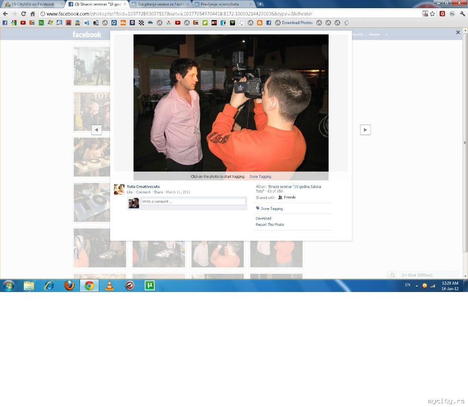Click the Download link

click(x=263, y=219)
